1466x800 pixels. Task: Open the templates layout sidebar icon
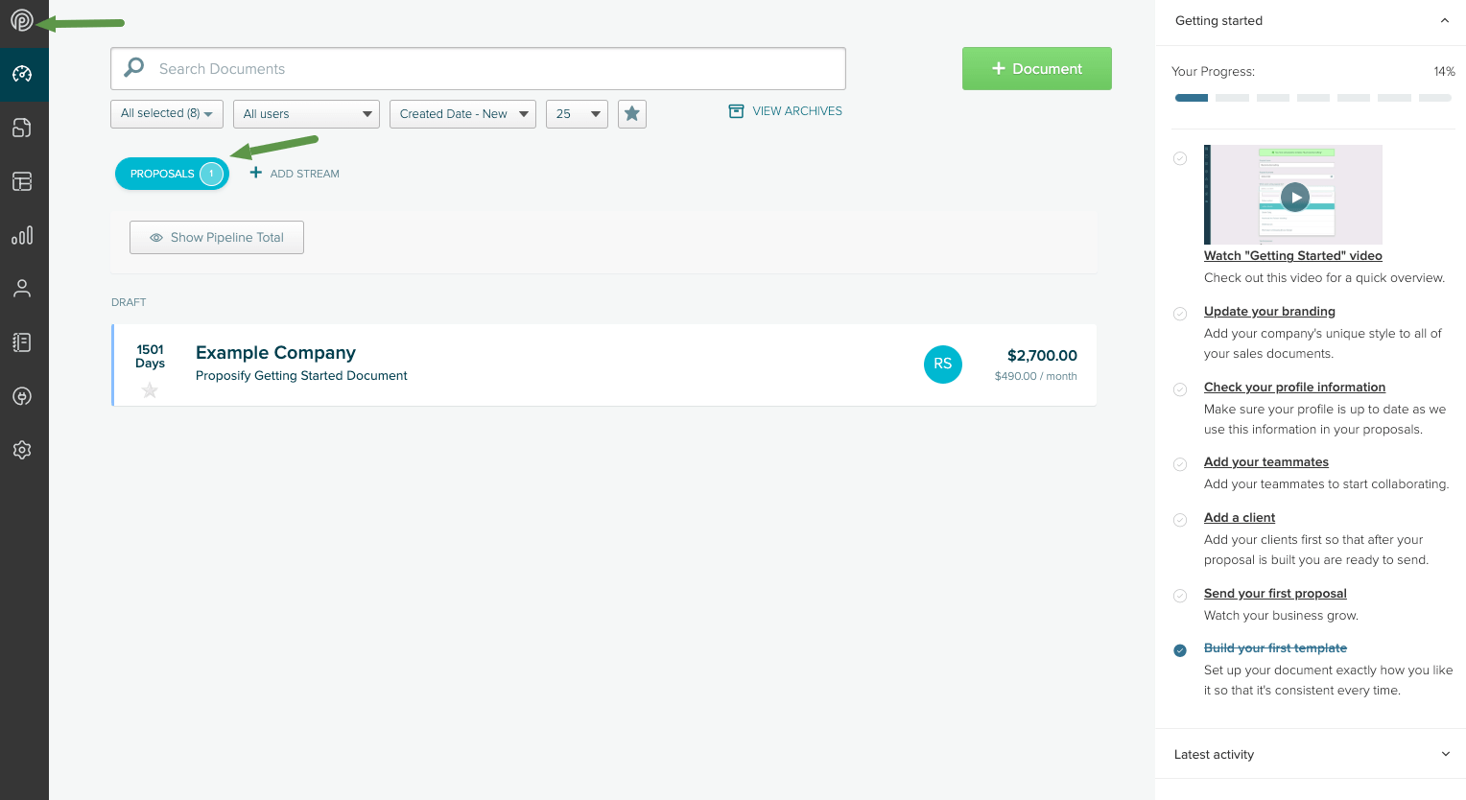coord(22,181)
